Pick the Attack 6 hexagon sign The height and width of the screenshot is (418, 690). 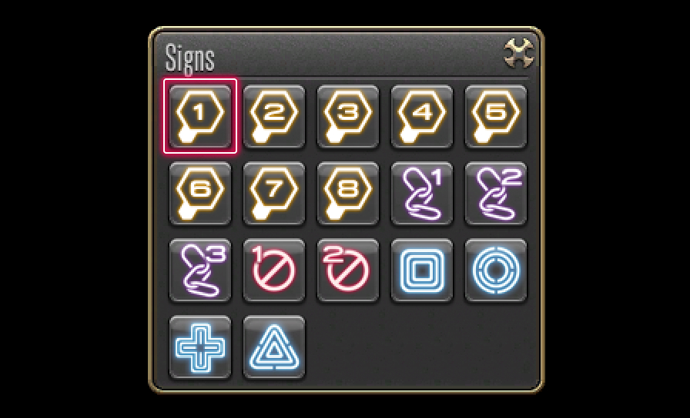click(200, 194)
